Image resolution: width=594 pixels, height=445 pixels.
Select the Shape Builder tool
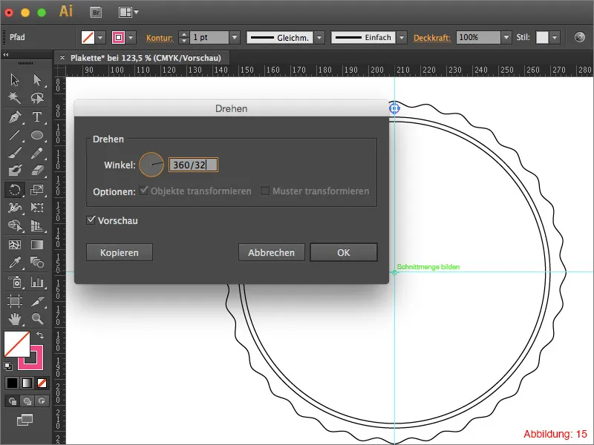pos(15,226)
